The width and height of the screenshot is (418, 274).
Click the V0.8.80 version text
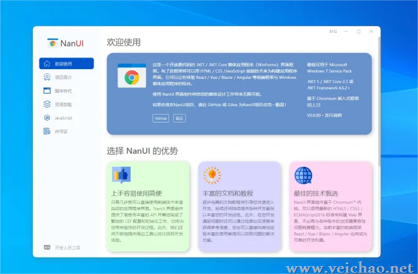tap(313, 115)
